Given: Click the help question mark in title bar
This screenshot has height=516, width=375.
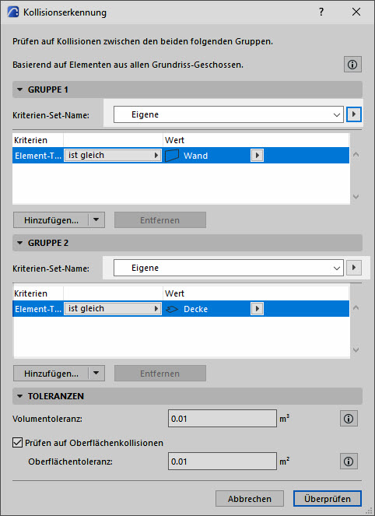Looking at the screenshot, I should click(x=321, y=12).
